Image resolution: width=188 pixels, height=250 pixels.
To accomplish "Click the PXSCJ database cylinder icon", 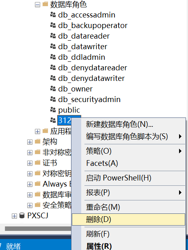I will (22, 215).
